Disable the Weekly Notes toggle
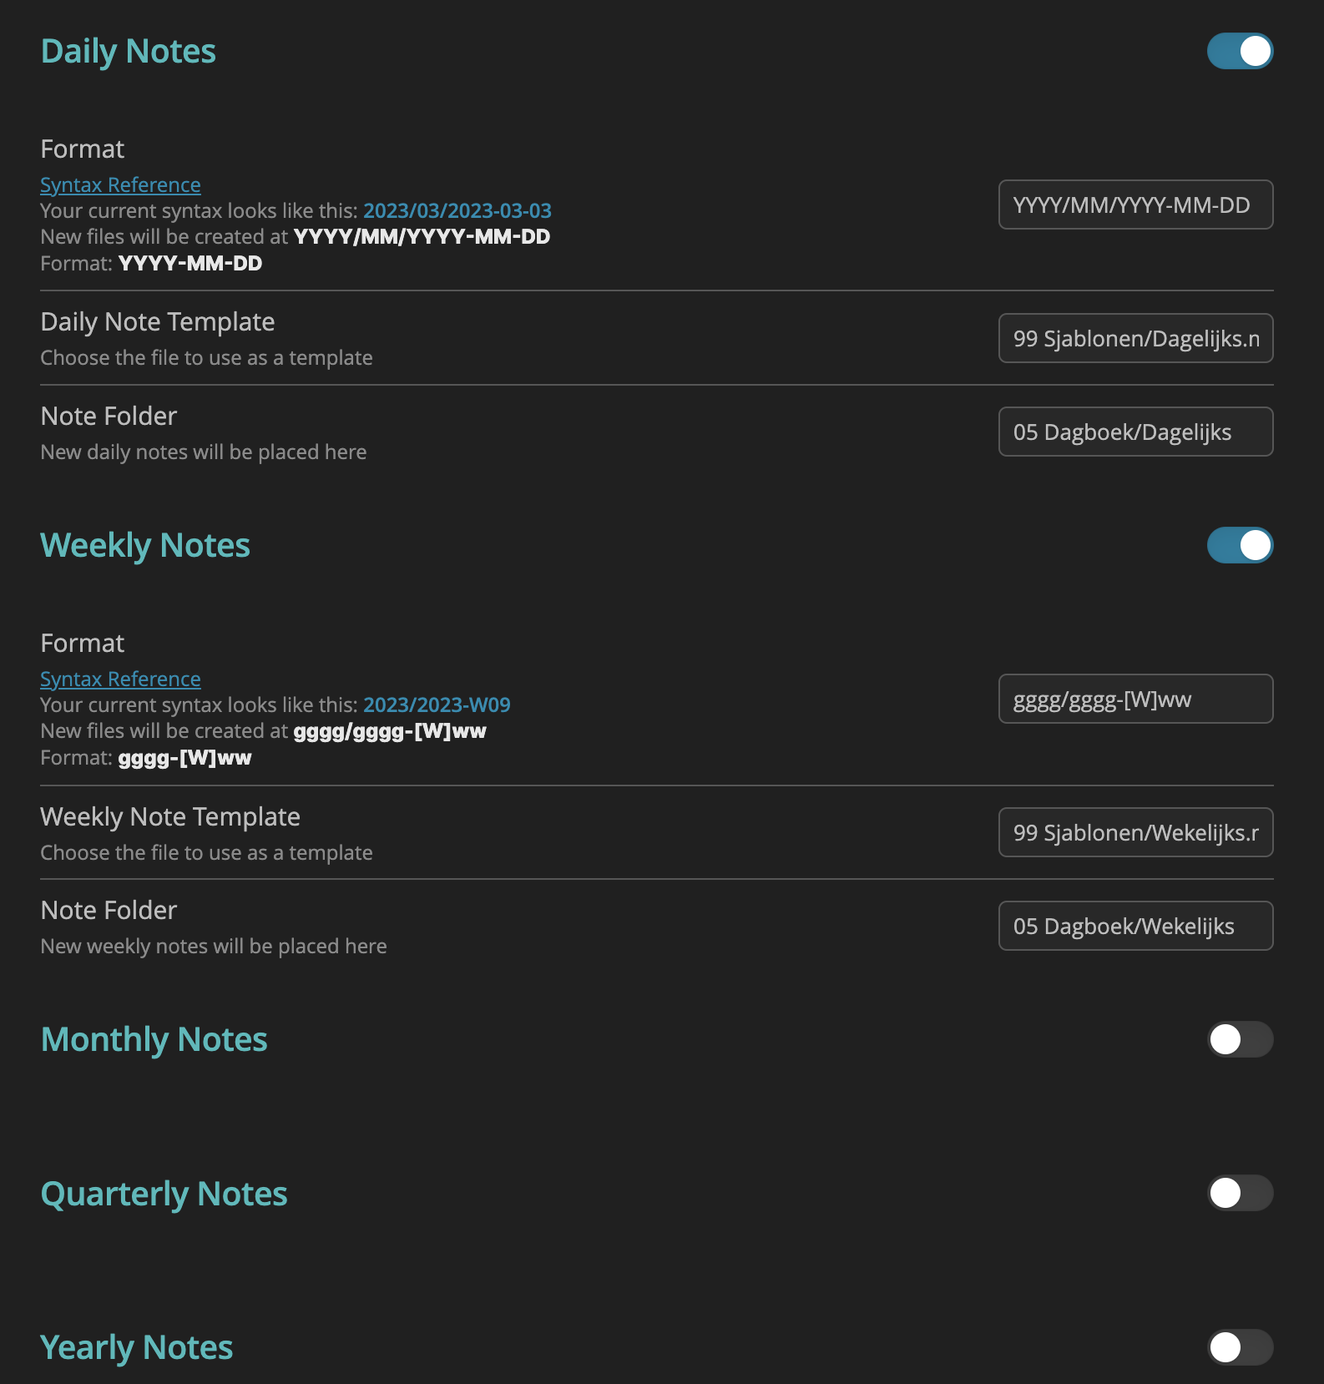Screen dimensions: 1324x1384 click(1240, 545)
